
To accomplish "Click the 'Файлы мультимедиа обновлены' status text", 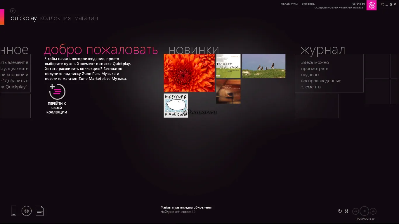I will pyautogui.click(x=186, y=207).
